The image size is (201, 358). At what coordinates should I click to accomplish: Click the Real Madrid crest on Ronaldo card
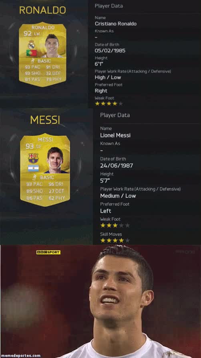coord(31,44)
